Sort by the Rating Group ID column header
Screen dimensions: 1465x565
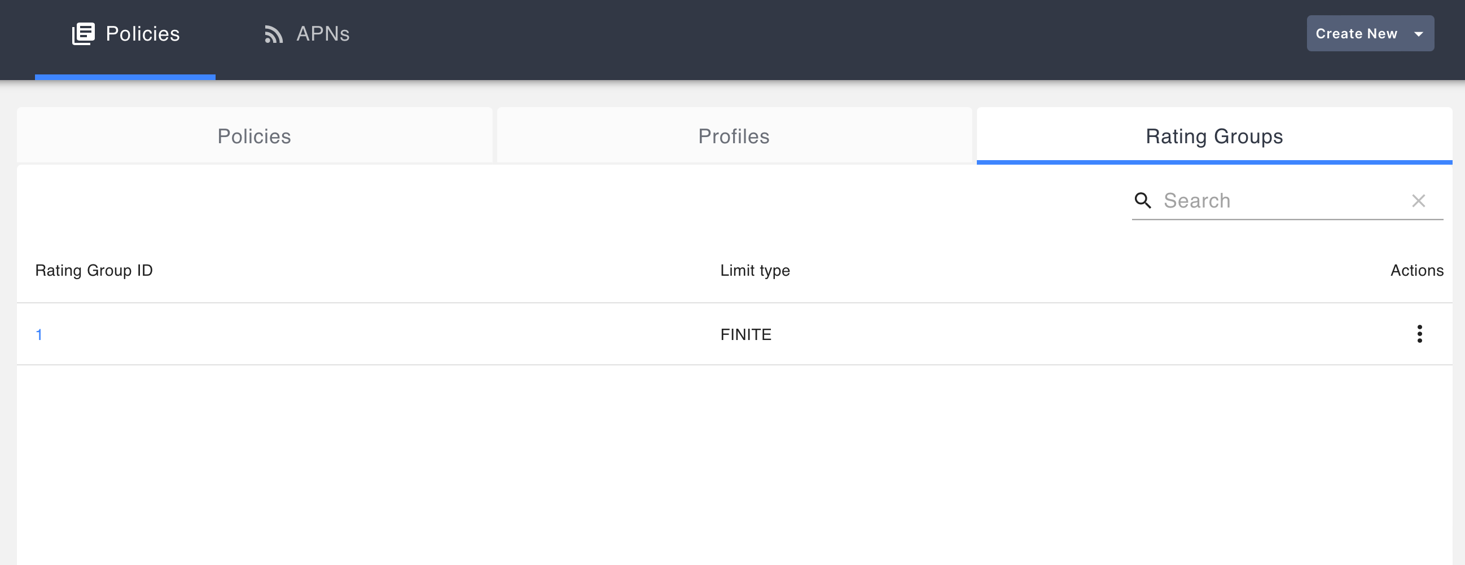[x=94, y=271]
